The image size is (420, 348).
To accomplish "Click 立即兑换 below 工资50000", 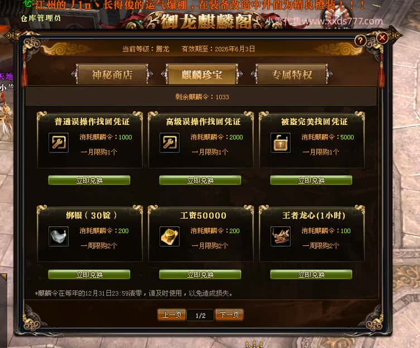I will tap(200, 274).
